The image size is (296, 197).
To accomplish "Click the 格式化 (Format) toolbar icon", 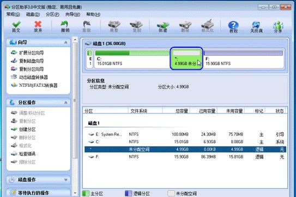I will 208,27.
